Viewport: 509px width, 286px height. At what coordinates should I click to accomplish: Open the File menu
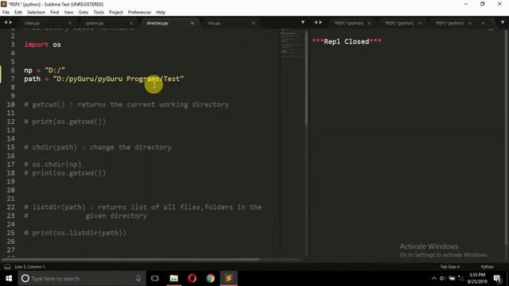(6, 13)
